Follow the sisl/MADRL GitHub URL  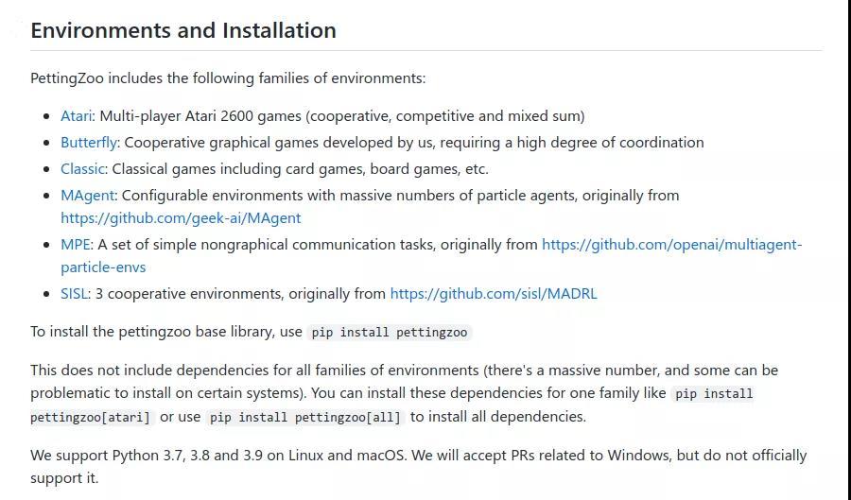pos(493,294)
